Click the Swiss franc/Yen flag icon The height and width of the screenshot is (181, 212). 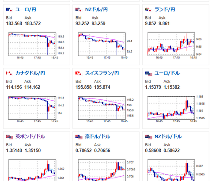(79, 73)
